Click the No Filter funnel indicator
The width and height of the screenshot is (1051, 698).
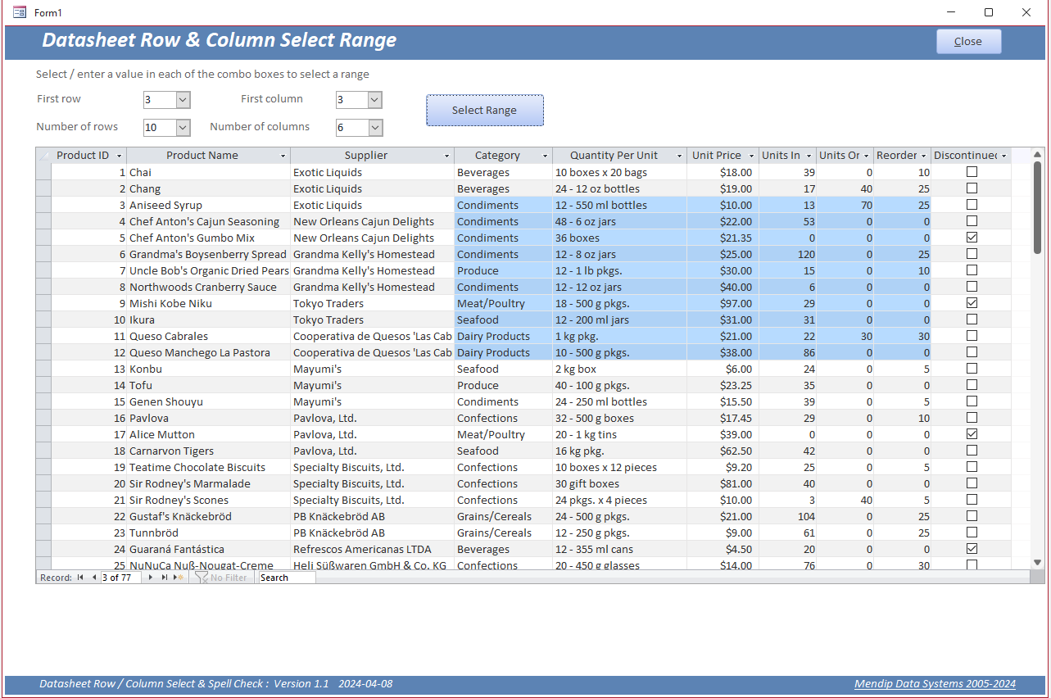[220, 578]
